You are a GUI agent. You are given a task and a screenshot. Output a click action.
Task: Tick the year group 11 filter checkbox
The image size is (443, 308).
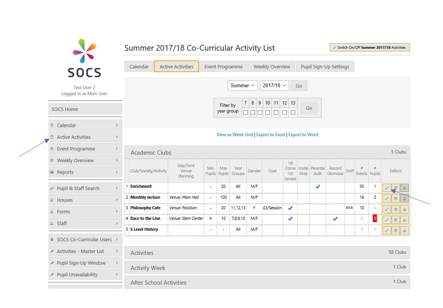pos(276,113)
